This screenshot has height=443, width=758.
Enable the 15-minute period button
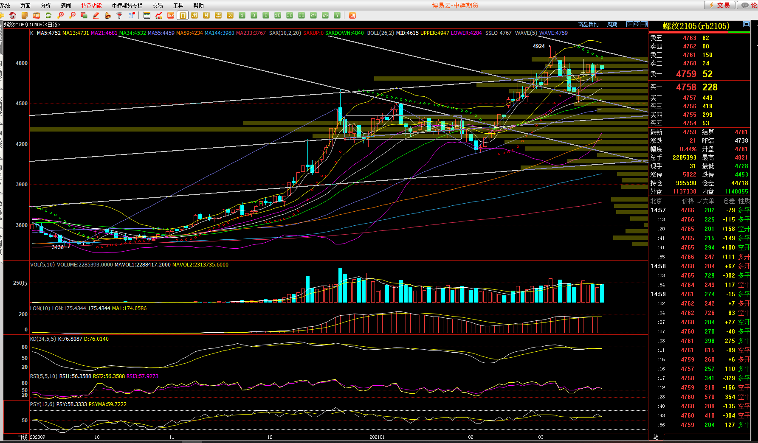pyautogui.click(x=278, y=15)
